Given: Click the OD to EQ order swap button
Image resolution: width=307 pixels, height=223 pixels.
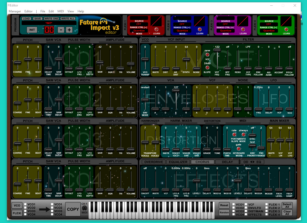Looking at the screenshot, I should coord(252,162).
